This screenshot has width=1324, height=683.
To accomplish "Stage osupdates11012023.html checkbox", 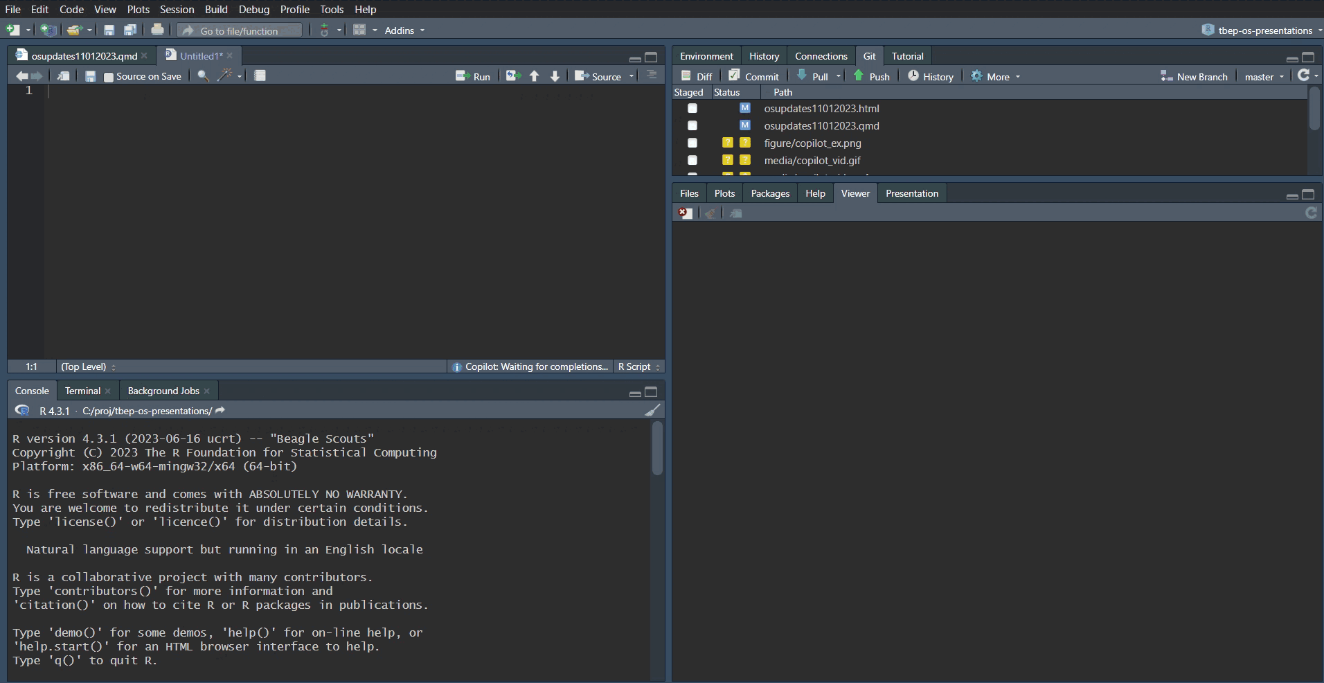I will (x=692, y=109).
